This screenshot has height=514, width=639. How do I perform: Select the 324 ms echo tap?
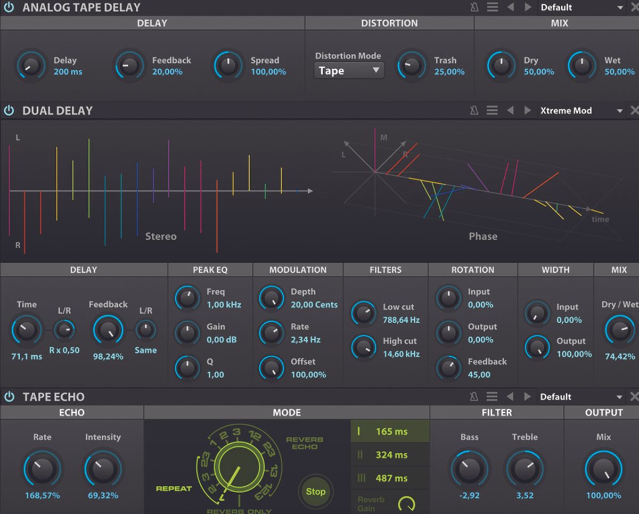(x=389, y=455)
